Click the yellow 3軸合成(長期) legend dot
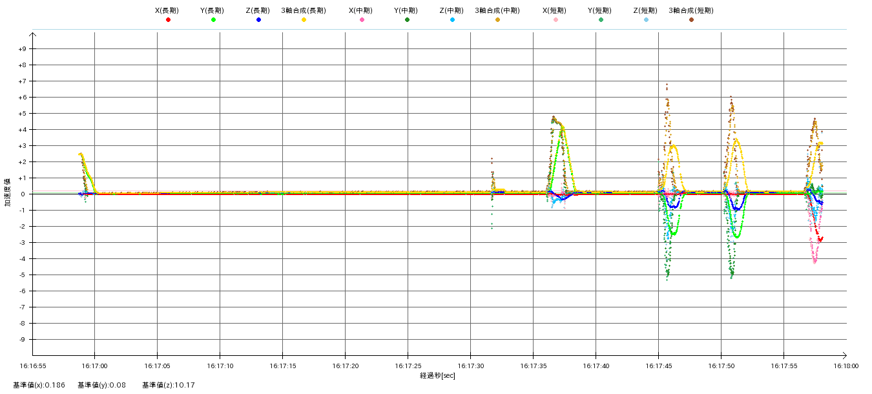The height and width of the screenshot is (394, 872). coord(304,20)
